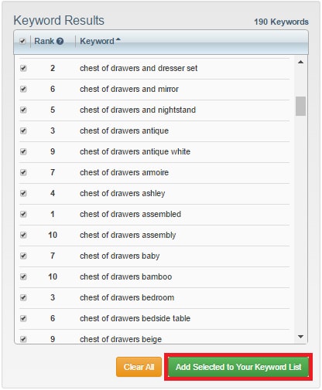322x390 pixels.
Task: Click the scrollbar down arrow
Action: (300, 337)
